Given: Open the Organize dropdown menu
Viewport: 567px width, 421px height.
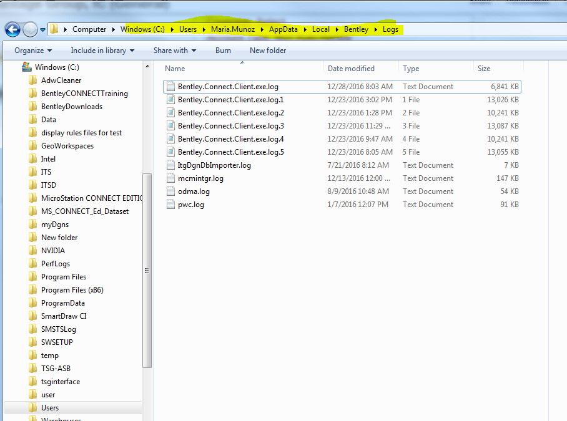Looking at the screenshot, I should click(33, 51).
